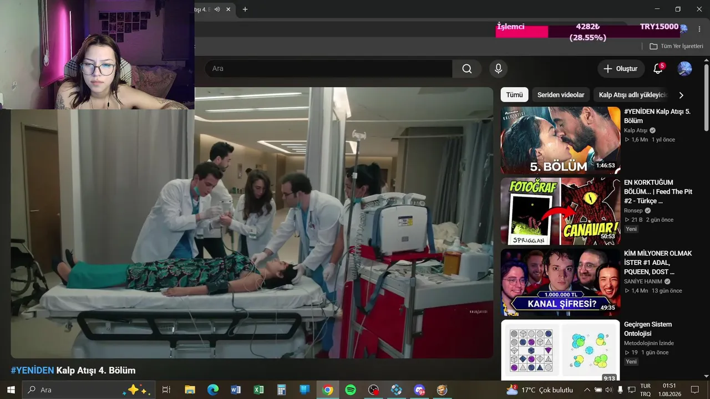The height and width of the screenshot is (399, 710).
Task: Open YouTube notifications bell
Action: pyautogui.click(x=658, y=69)
